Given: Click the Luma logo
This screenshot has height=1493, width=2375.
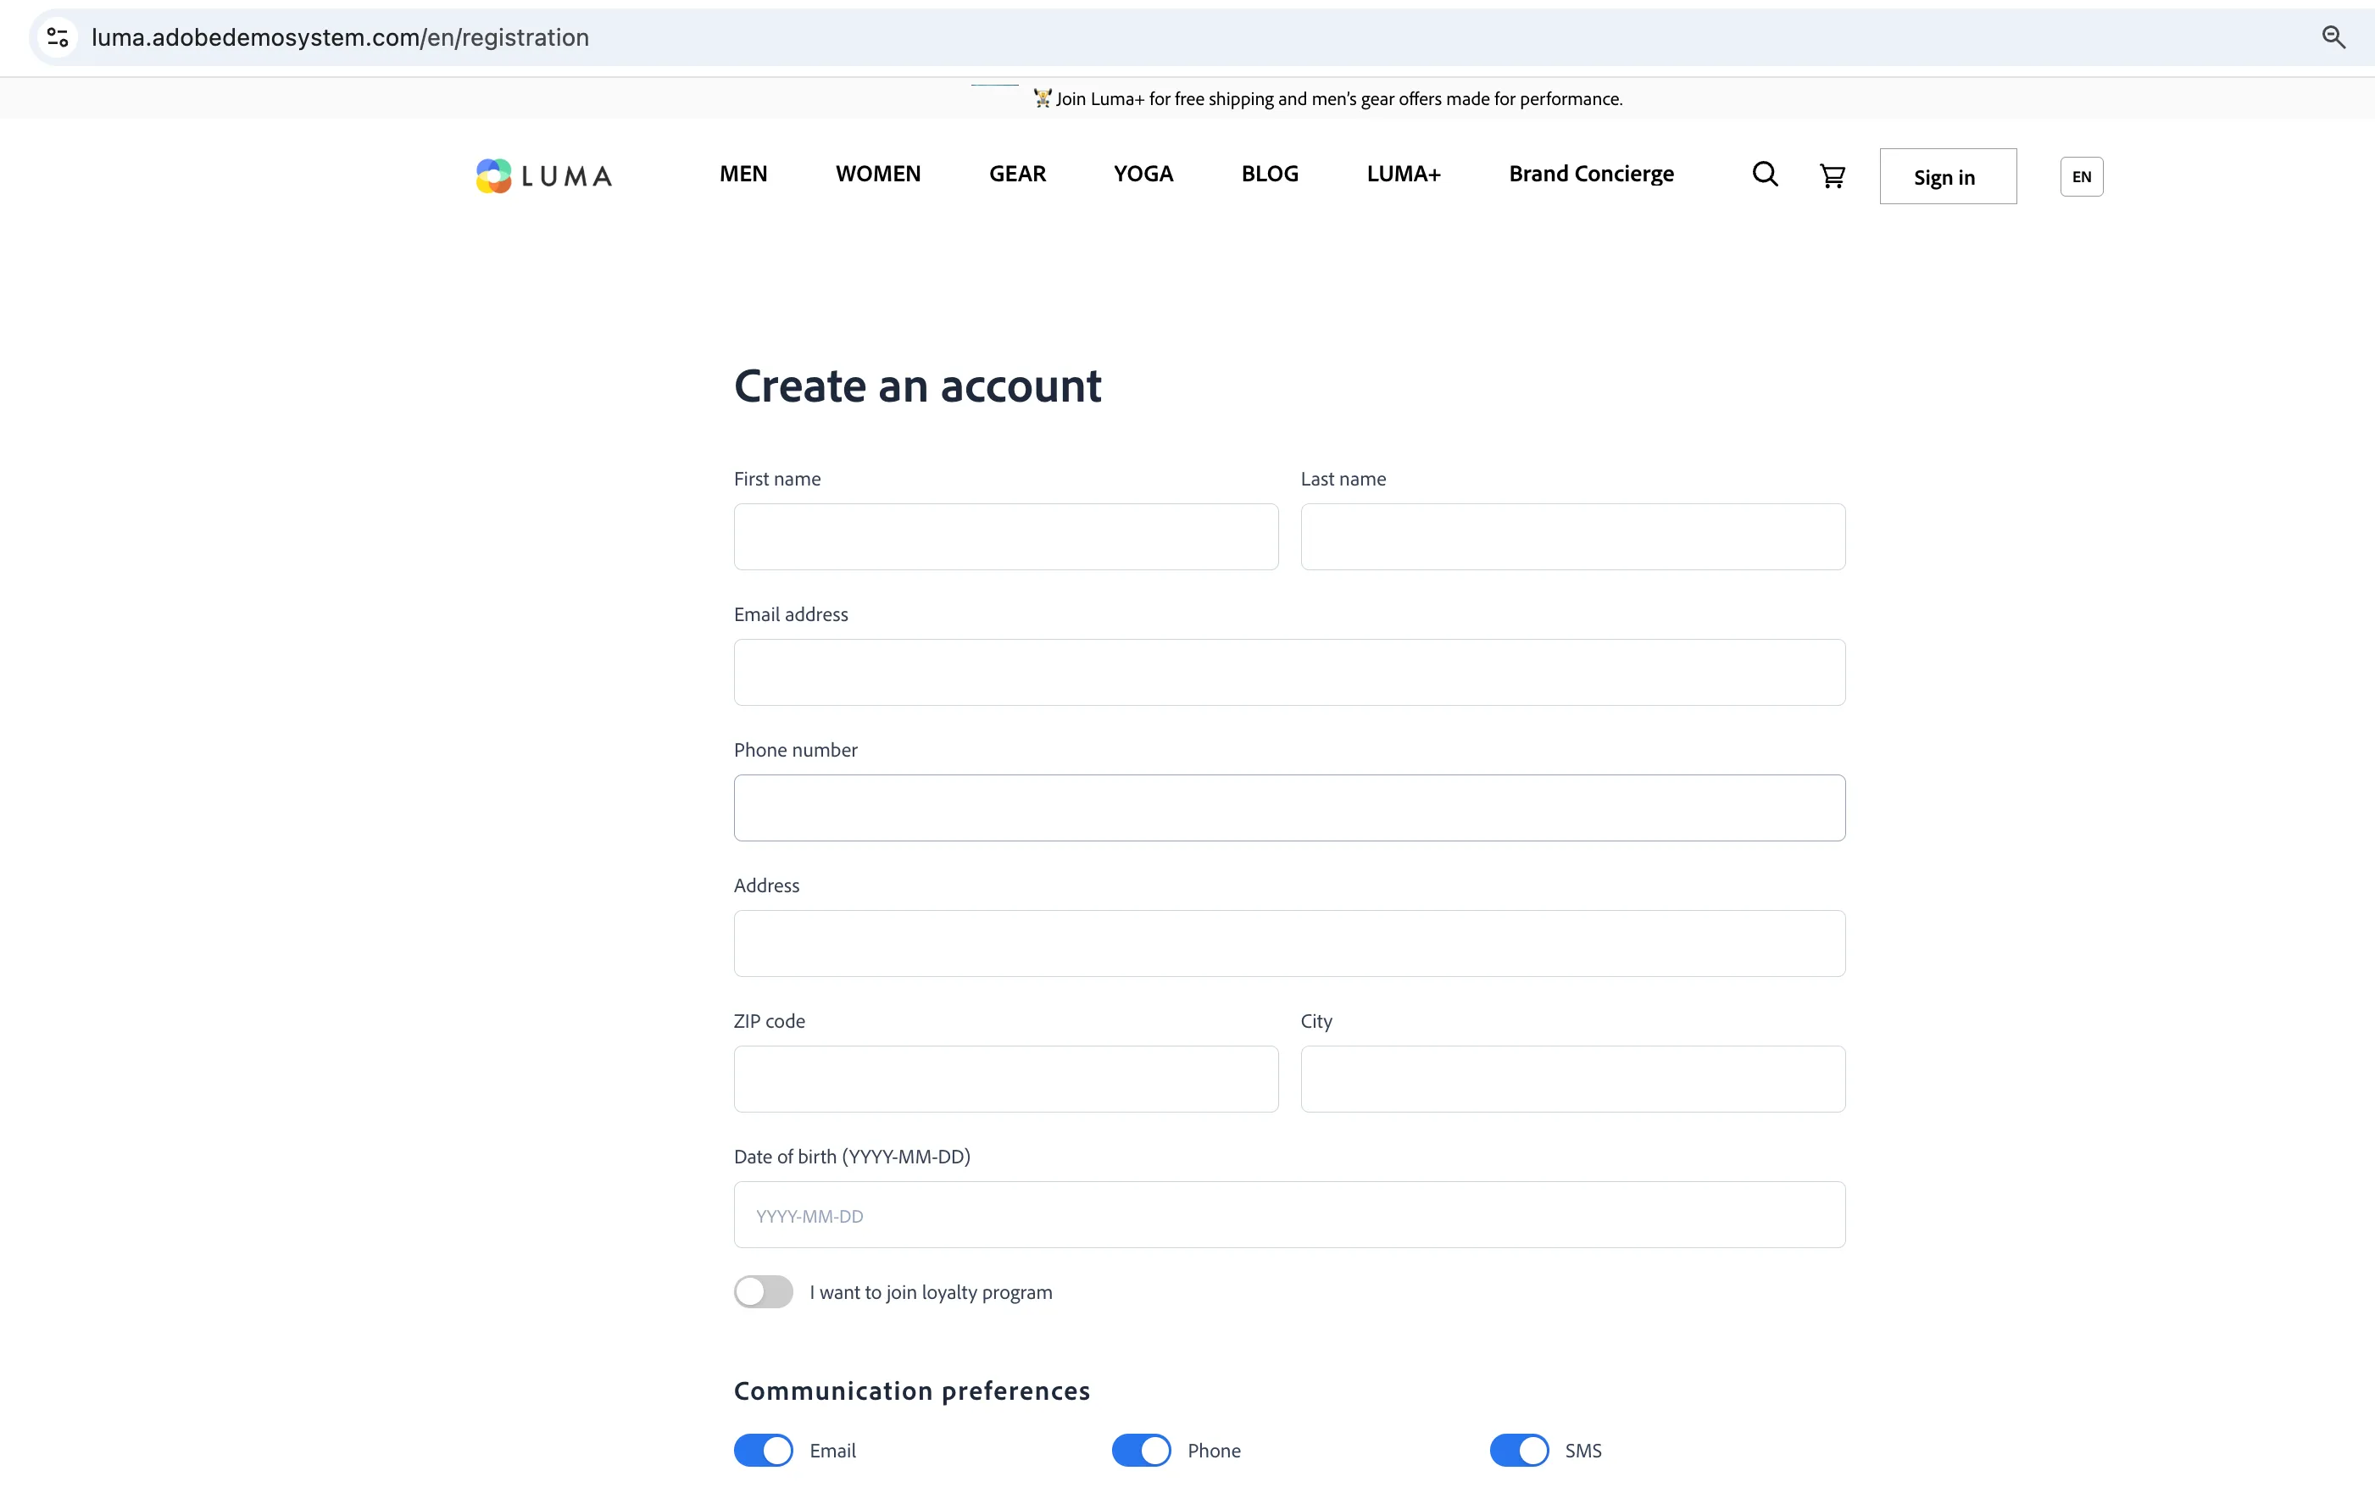Looking at the screenshot, I should click(x=543, y=175).
